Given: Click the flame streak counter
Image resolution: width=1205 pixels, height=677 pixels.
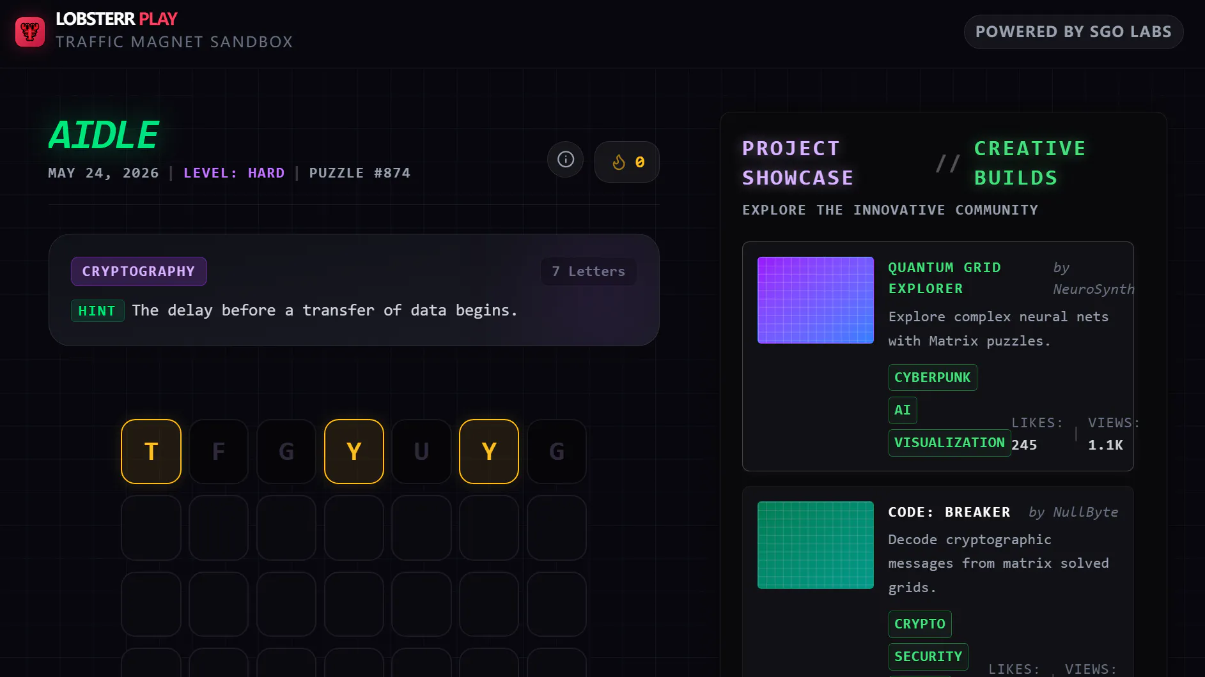Looking at the screenshot, I should (x=627, y=162).
